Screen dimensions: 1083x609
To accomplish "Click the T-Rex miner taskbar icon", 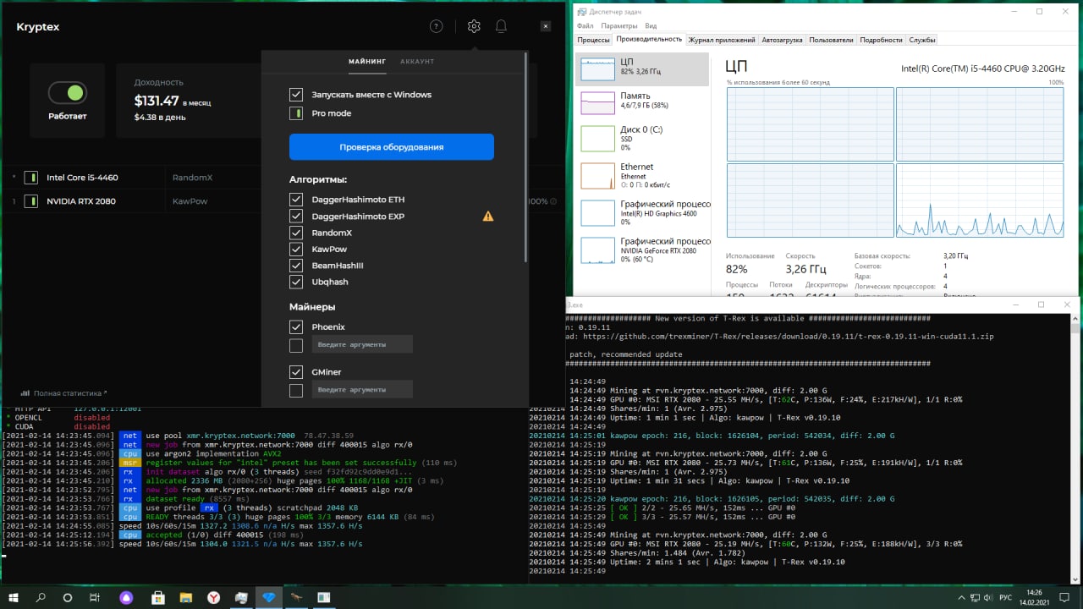I will (296, 597).
